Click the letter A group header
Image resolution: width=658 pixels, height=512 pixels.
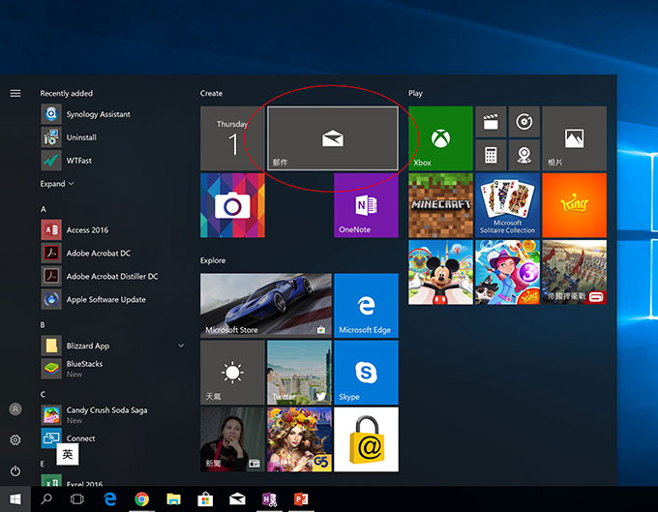[44, 209]
